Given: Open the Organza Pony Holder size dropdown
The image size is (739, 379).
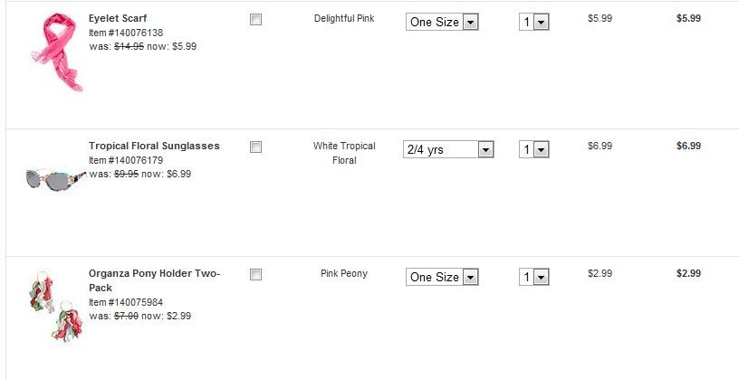Looking at the screenshot, I should pyautogui.click(x=442, y=277).
